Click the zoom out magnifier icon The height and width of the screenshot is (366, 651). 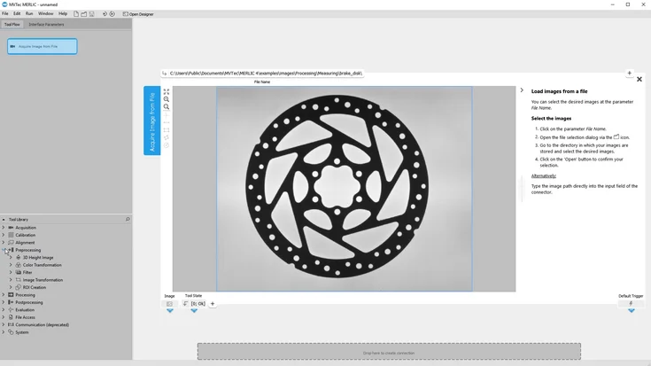[x=167, y=107]
